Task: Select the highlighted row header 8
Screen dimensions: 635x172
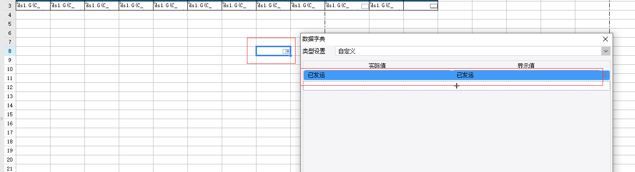Action: (10, 51)
